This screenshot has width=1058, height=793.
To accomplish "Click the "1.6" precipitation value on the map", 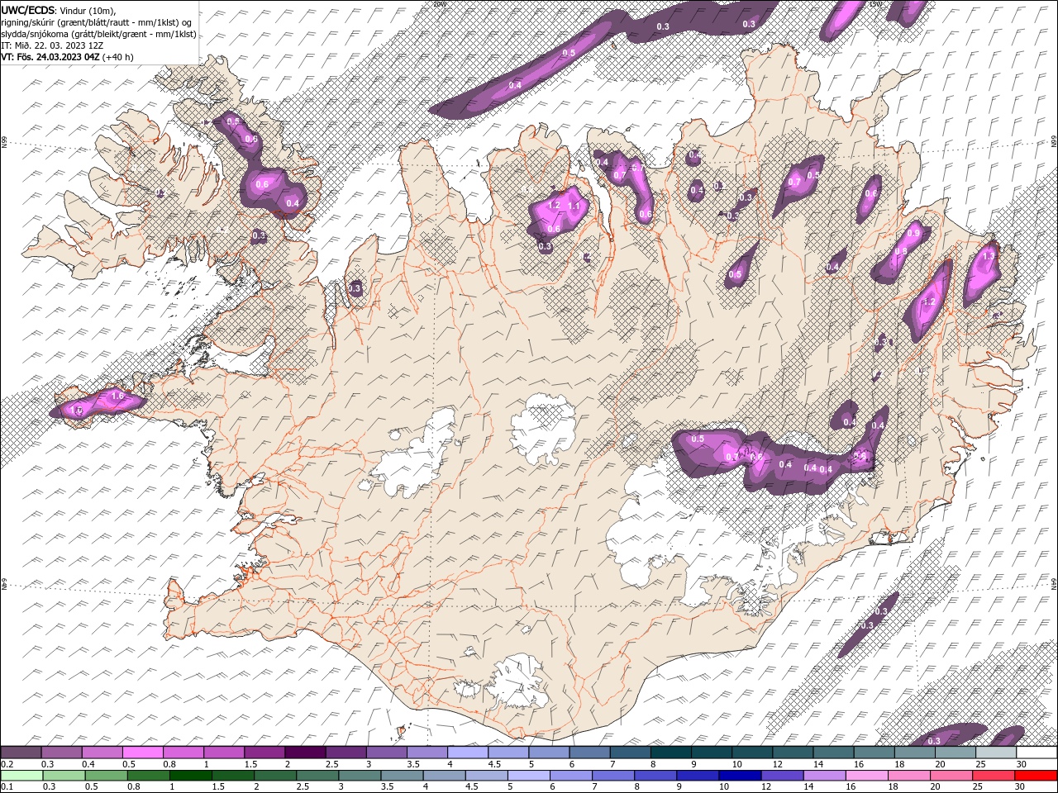I will [117, 396].
